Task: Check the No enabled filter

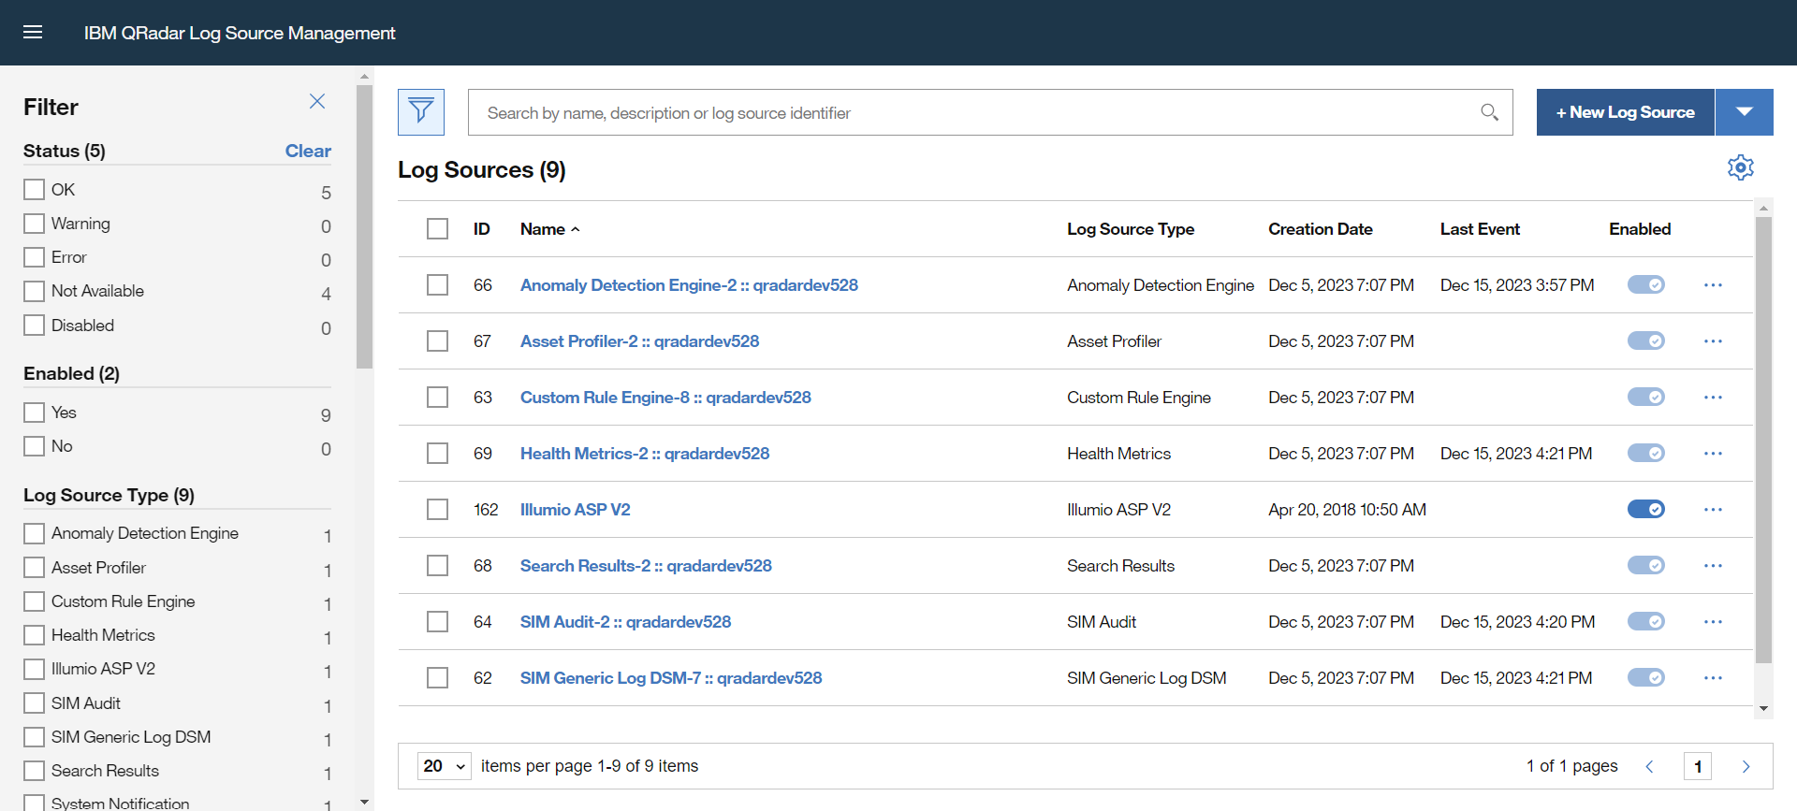Action: point(34,446)
